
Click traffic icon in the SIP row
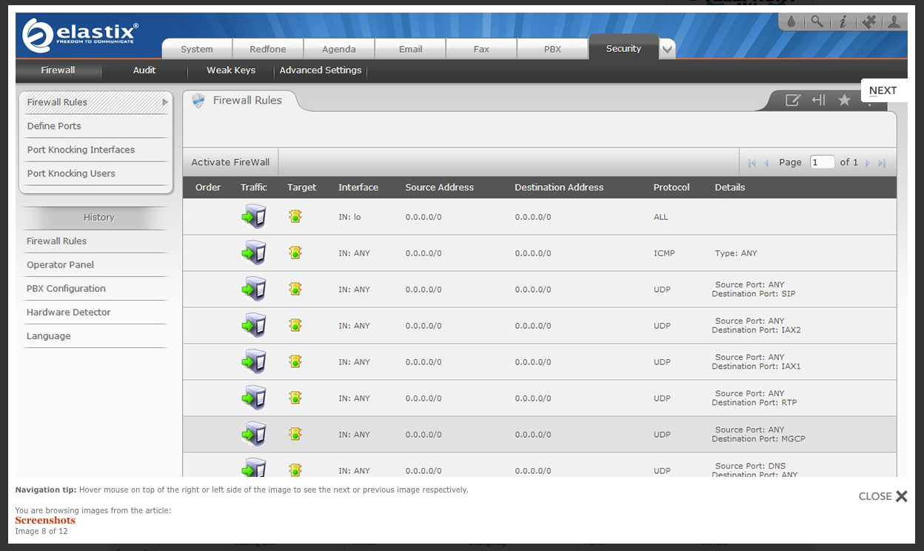click(x=254, y=290)
